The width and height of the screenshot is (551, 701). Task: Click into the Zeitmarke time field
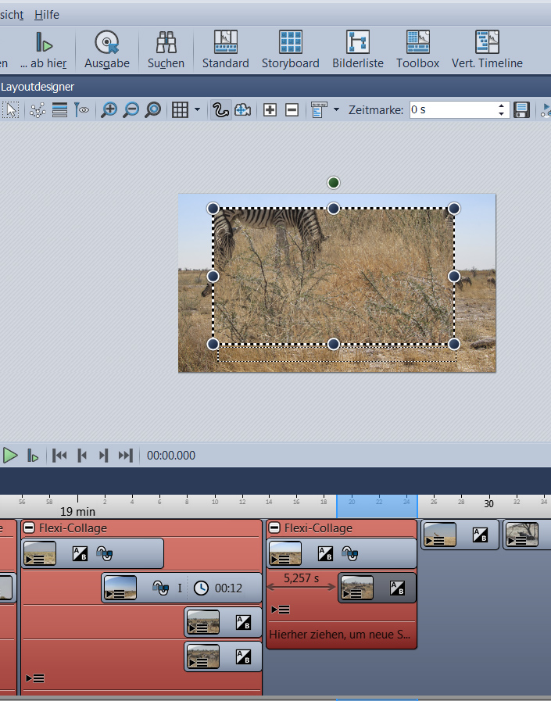pos(452,110)
